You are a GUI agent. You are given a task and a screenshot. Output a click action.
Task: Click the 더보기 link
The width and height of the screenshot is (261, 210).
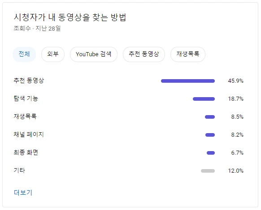coord(23,192)
